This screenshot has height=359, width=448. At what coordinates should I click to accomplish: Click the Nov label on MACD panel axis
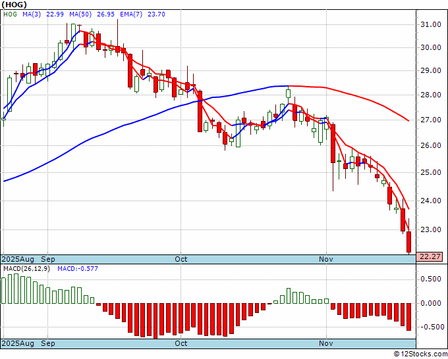[326, 343]
